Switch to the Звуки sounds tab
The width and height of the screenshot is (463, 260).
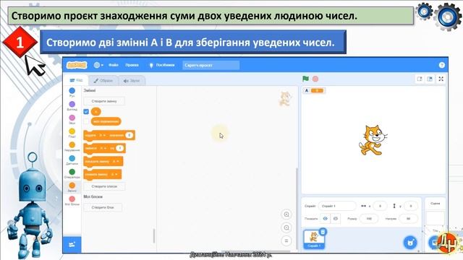[132, 80]
